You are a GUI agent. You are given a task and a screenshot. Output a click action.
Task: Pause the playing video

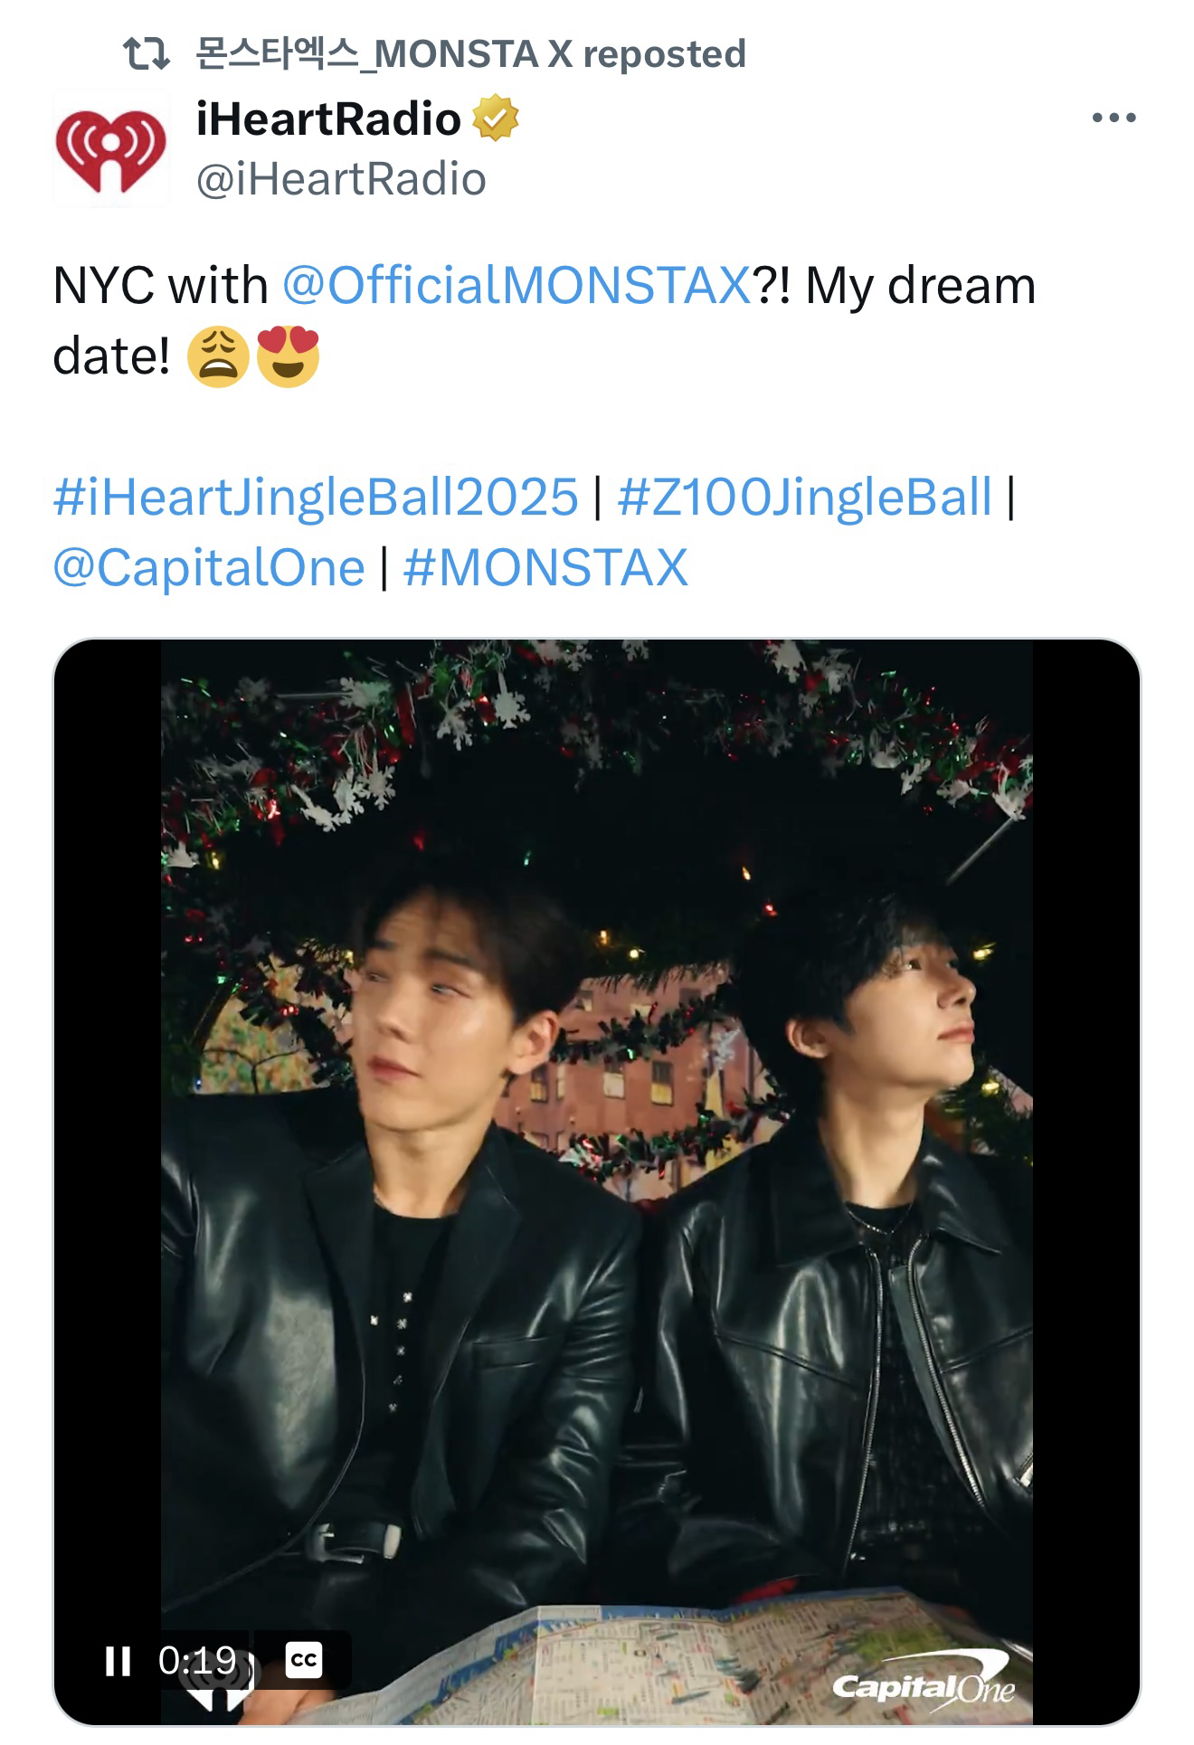[118, 1660]
